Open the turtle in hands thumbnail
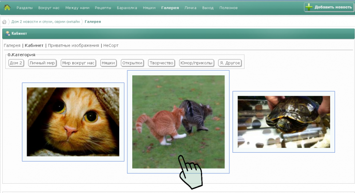355x193 pixels. (284, 122)
